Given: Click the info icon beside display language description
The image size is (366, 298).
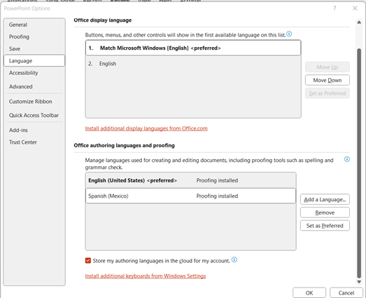Looking at the screenshot, I should click(289, 34).
